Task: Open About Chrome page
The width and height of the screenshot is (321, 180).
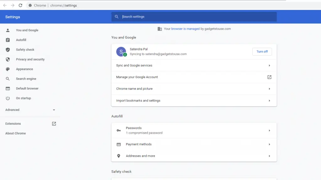Action: [15, 133]
